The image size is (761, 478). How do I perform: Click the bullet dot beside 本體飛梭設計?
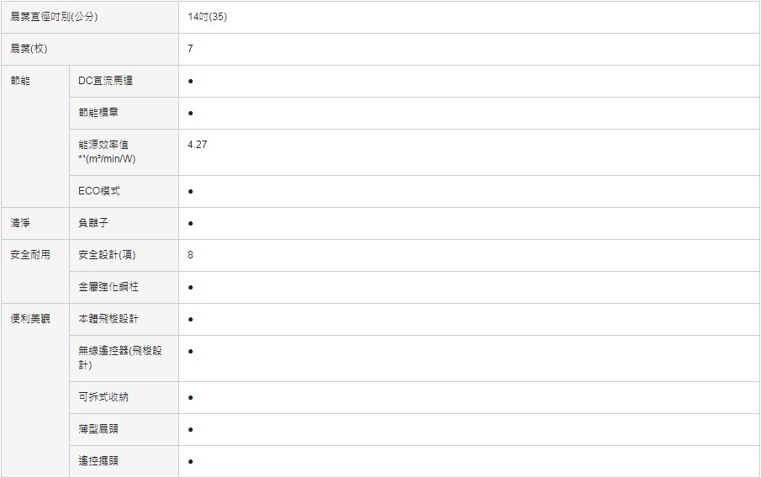pos(191,320)
